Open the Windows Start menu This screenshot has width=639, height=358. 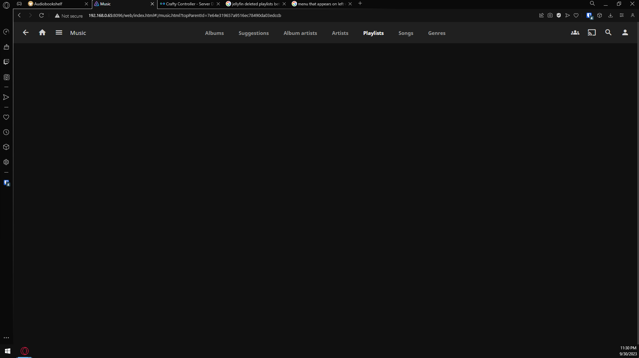[x=8, y=351]
